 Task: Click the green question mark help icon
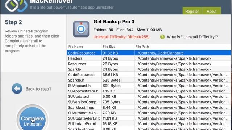(x=162, y=37)
